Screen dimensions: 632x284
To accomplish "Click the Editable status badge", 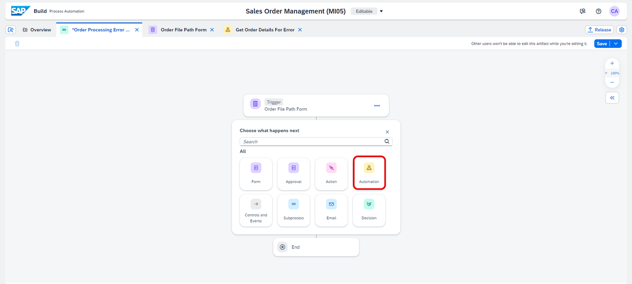I will click(364, 11).
